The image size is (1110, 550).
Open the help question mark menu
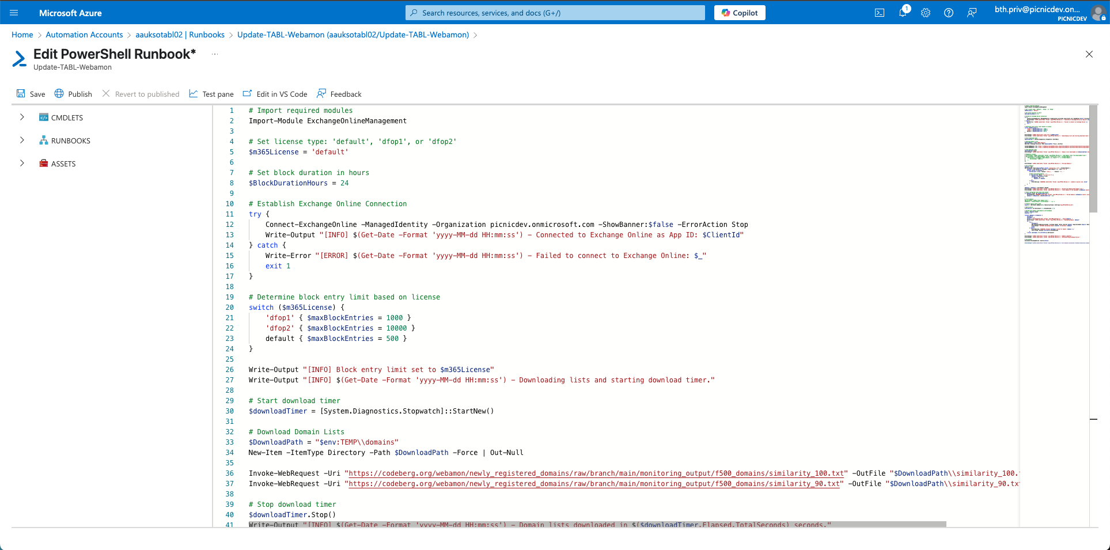click(949, 13)
